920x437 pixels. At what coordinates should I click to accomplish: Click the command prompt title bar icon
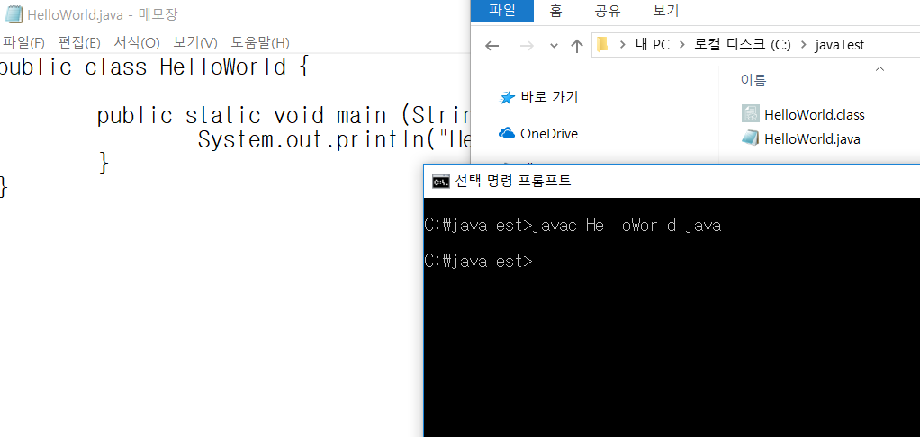440,182
